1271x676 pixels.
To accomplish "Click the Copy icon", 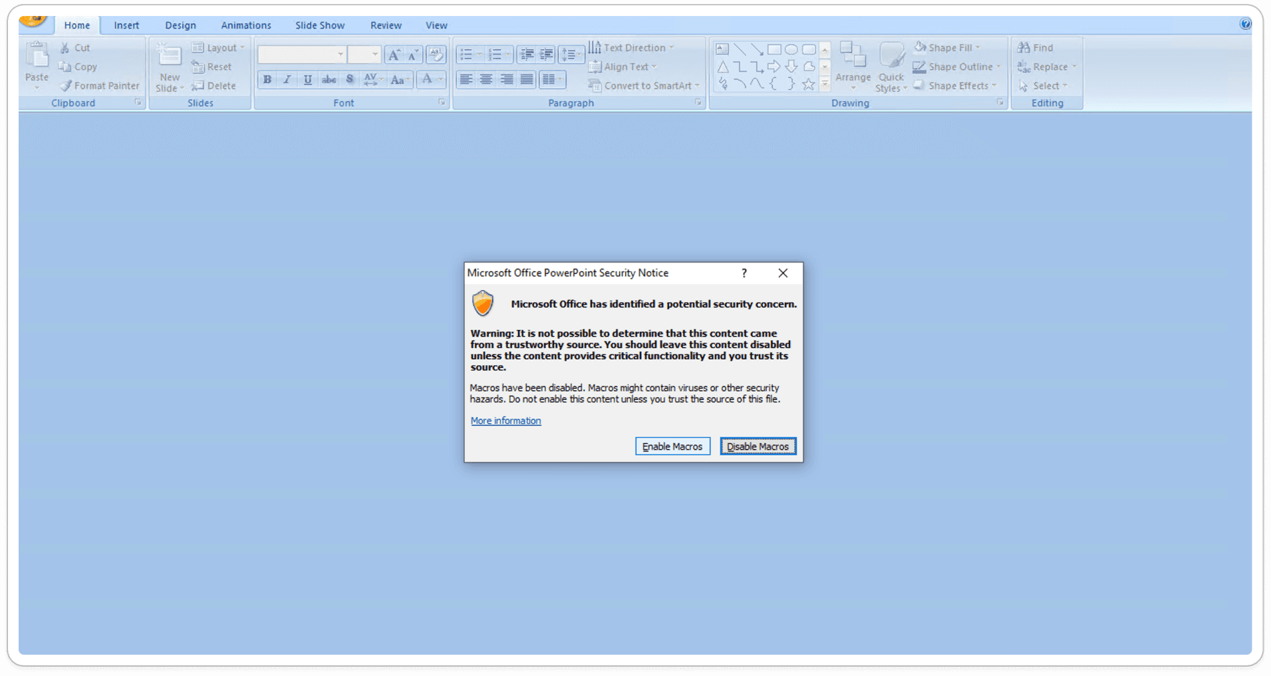I will pos(65,67).
